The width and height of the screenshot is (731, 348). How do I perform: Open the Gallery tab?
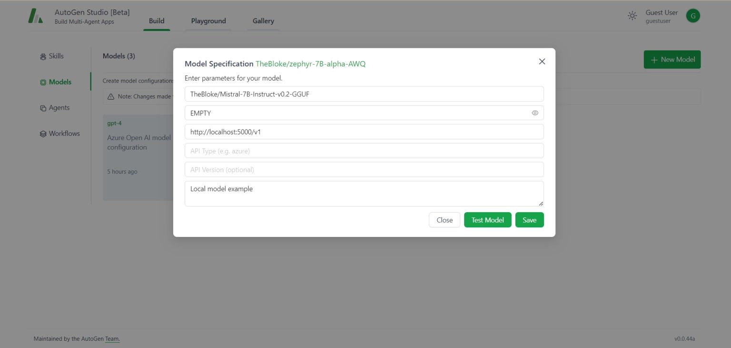263,20
